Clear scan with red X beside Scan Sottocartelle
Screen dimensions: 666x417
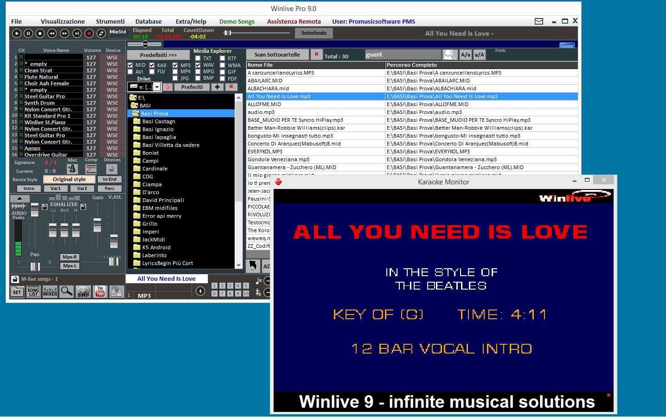(x=316, y=54)
